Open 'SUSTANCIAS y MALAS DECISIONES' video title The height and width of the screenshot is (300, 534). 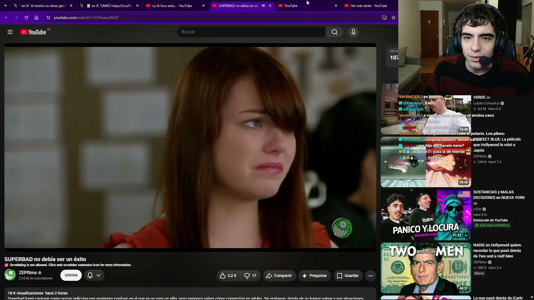pyautogui.click(x=499, y=198)
